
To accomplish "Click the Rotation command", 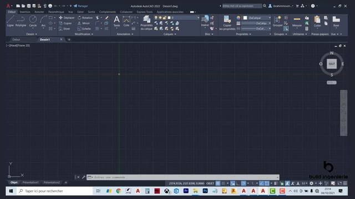I will pyautogui.click(x=85, y=18).
